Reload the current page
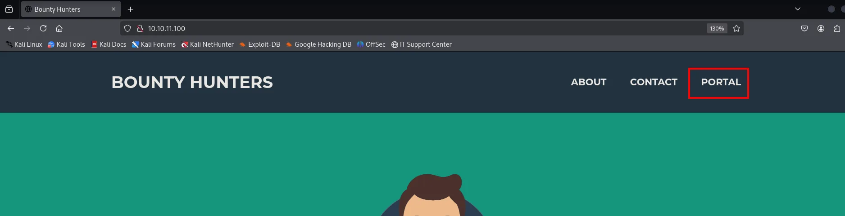 [x=43, y=28]
